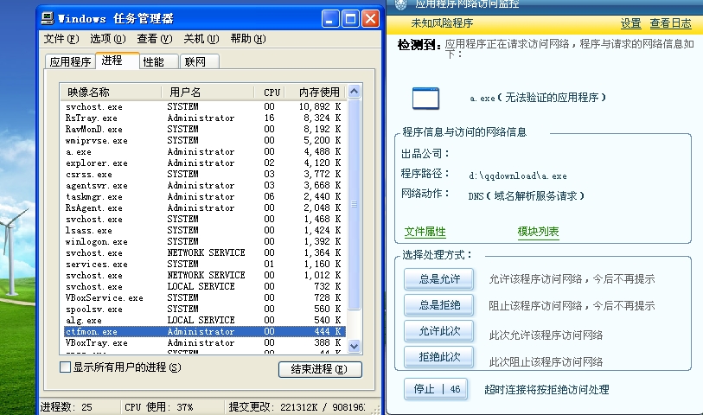Select svchost.exe row using 10,892 K memory
This screenshot has width=703, height=415.
click(204, 106)
